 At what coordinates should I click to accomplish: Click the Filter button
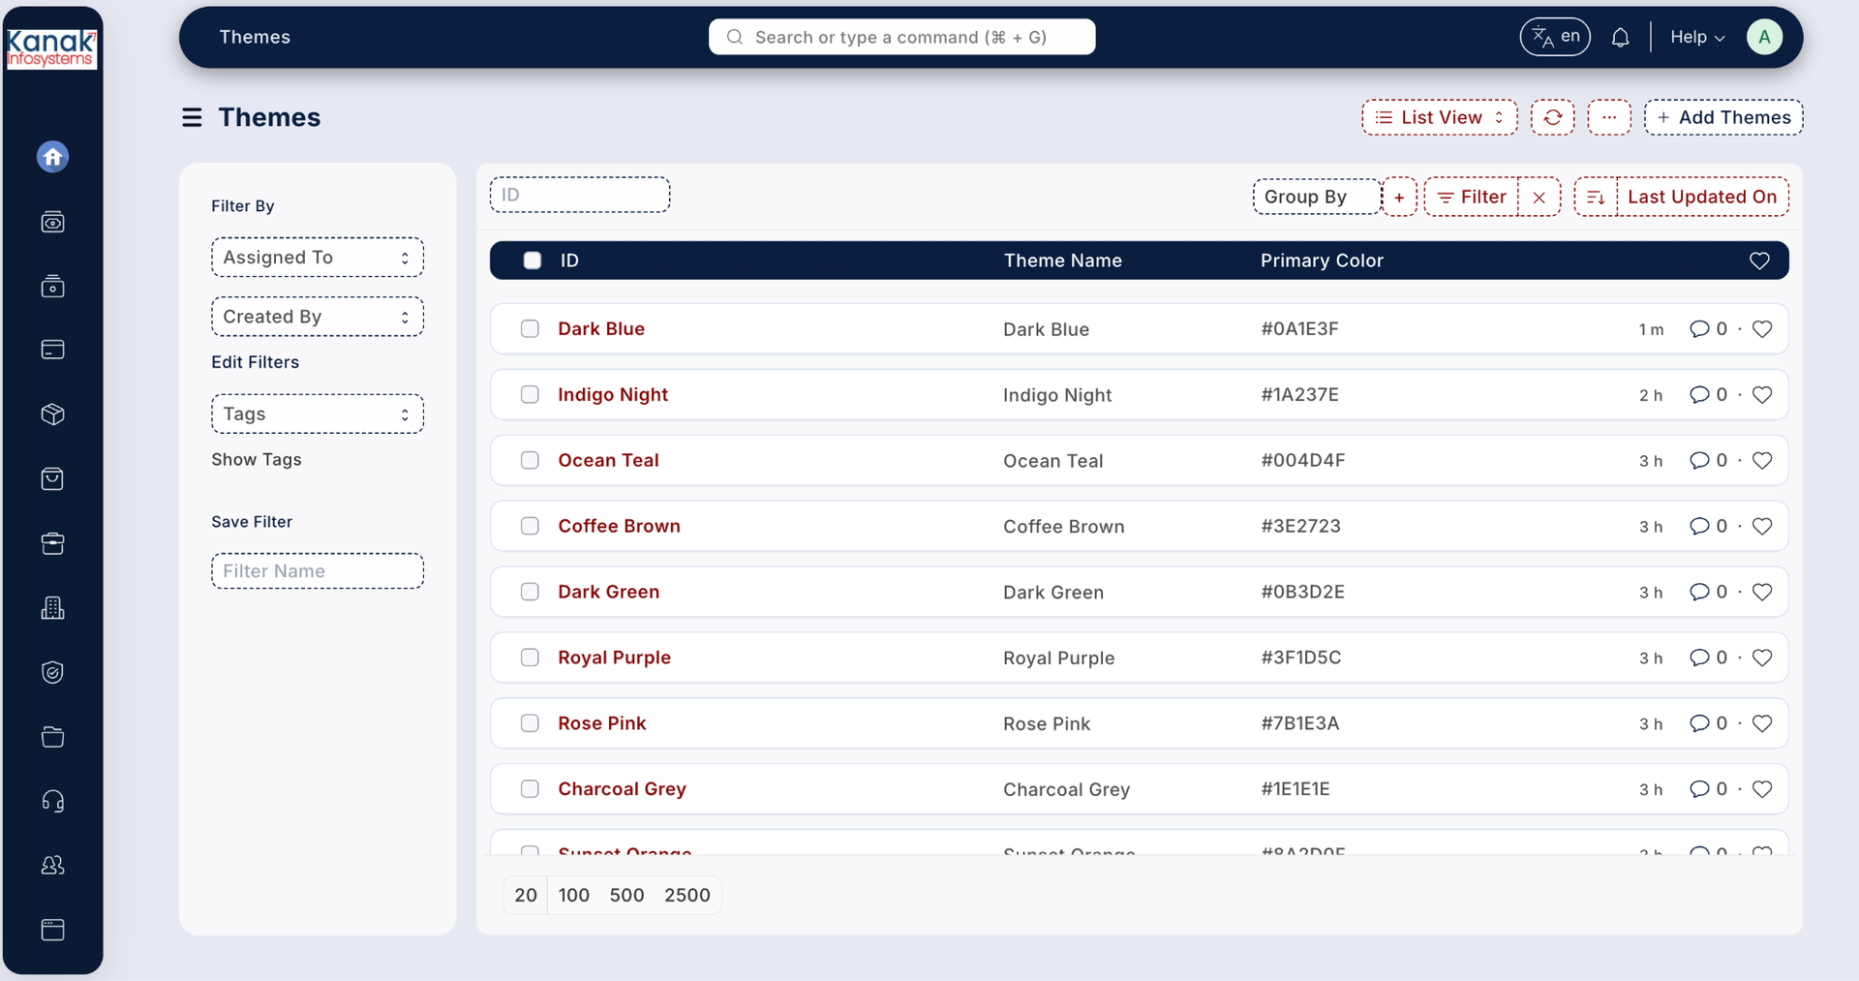[1472, 197]
